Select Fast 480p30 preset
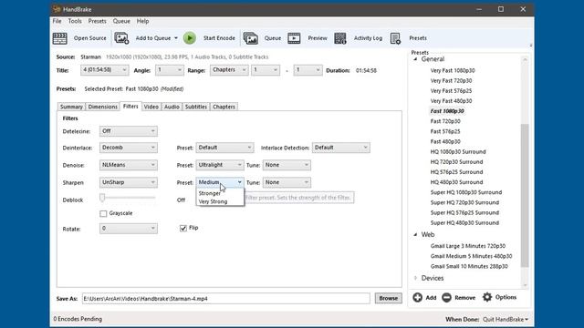This screenshot has height=328, width=584. coord(445,142)
